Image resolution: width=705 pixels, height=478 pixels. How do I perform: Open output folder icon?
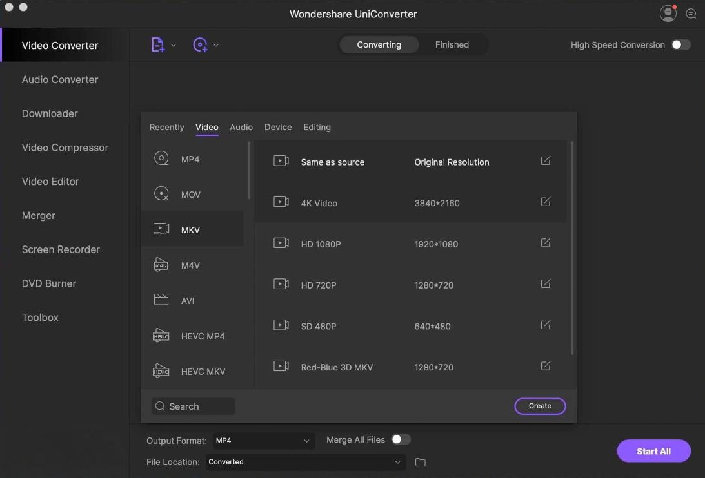[x=421, y=463]
